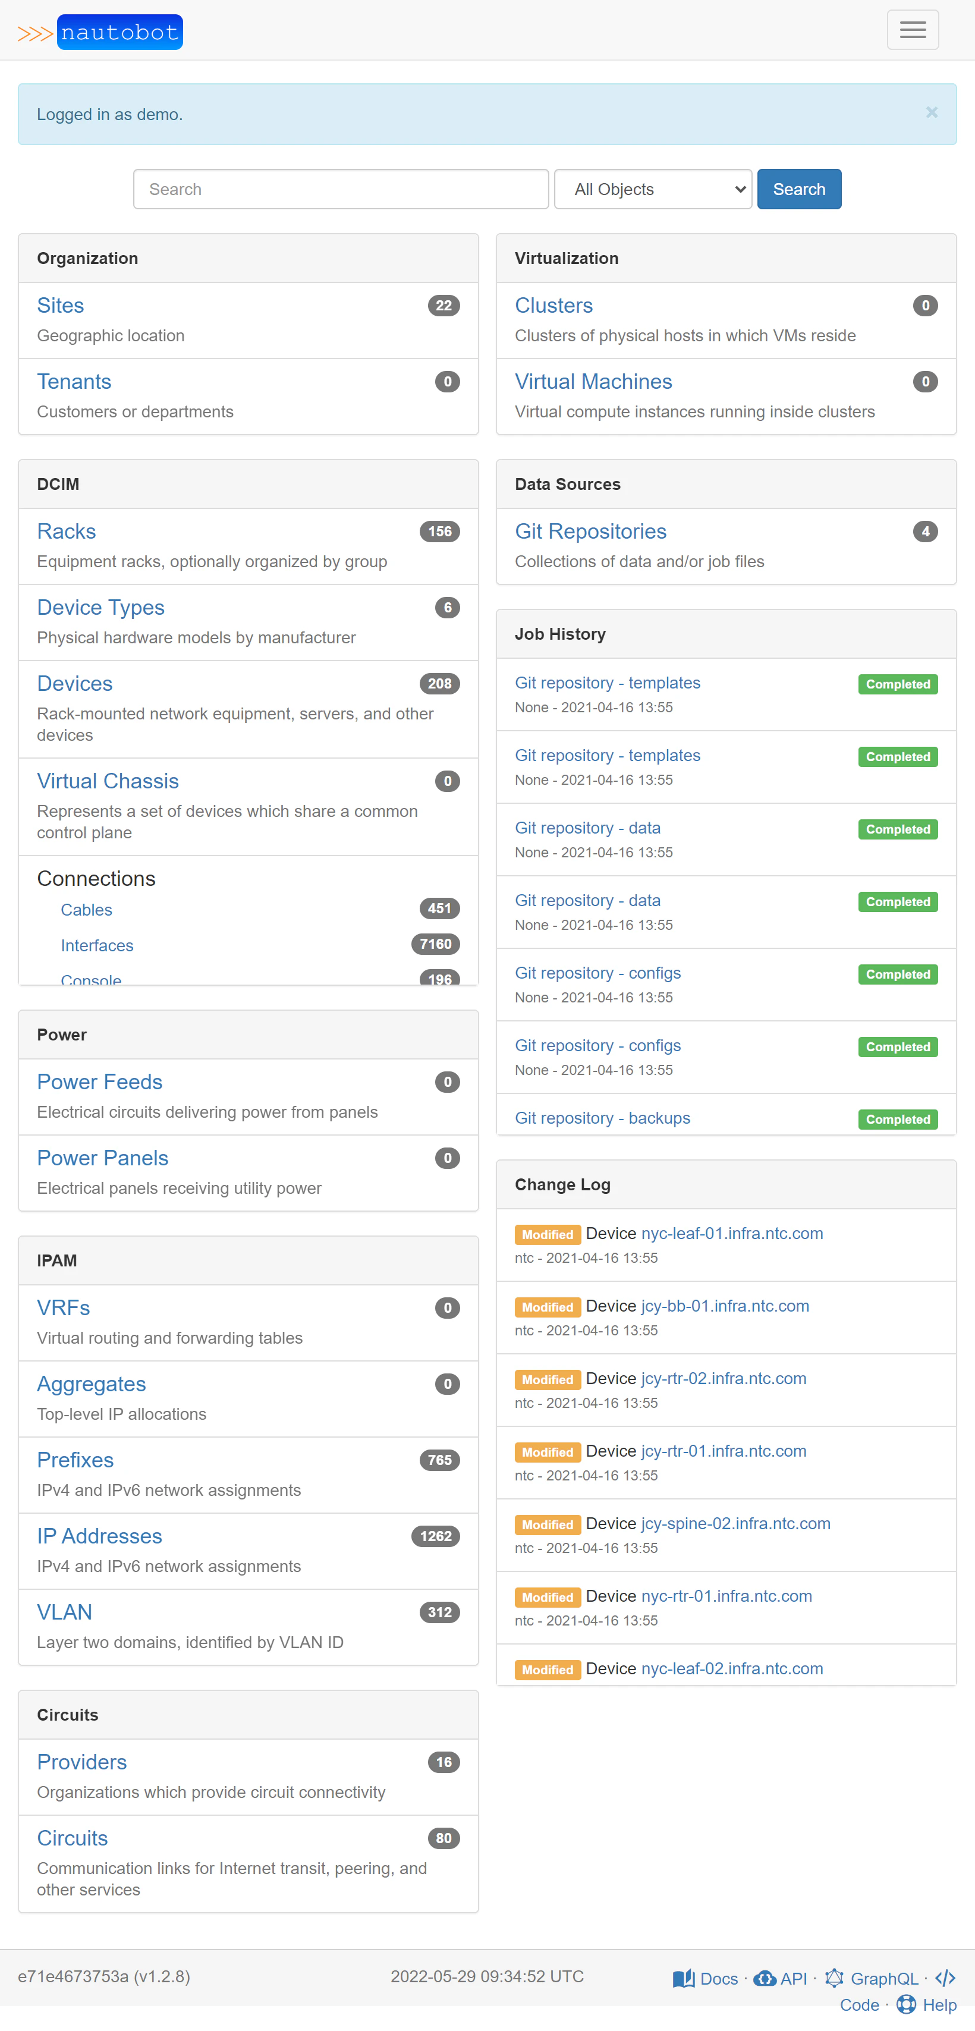Image resolution: width=975 pixels, height=2031 pixels.
Task: Open the All Objects dropdown
Action: pyautogui.click(x=653, y=189)
